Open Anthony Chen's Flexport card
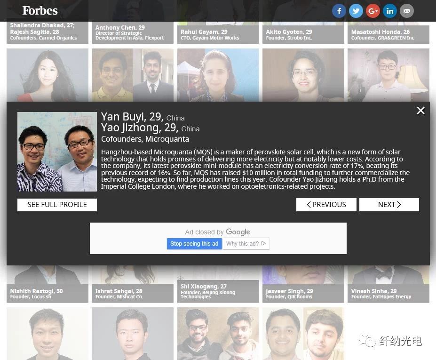The image size is (436, 360). click(x=133, y=34)
